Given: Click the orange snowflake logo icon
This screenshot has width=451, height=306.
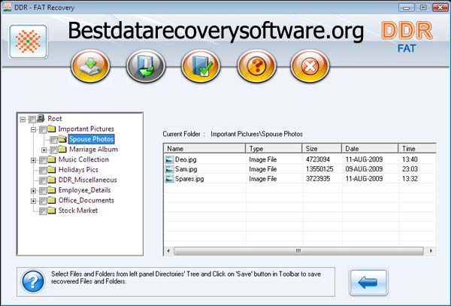Looking at the screenshot, I should tap(28, 41).
